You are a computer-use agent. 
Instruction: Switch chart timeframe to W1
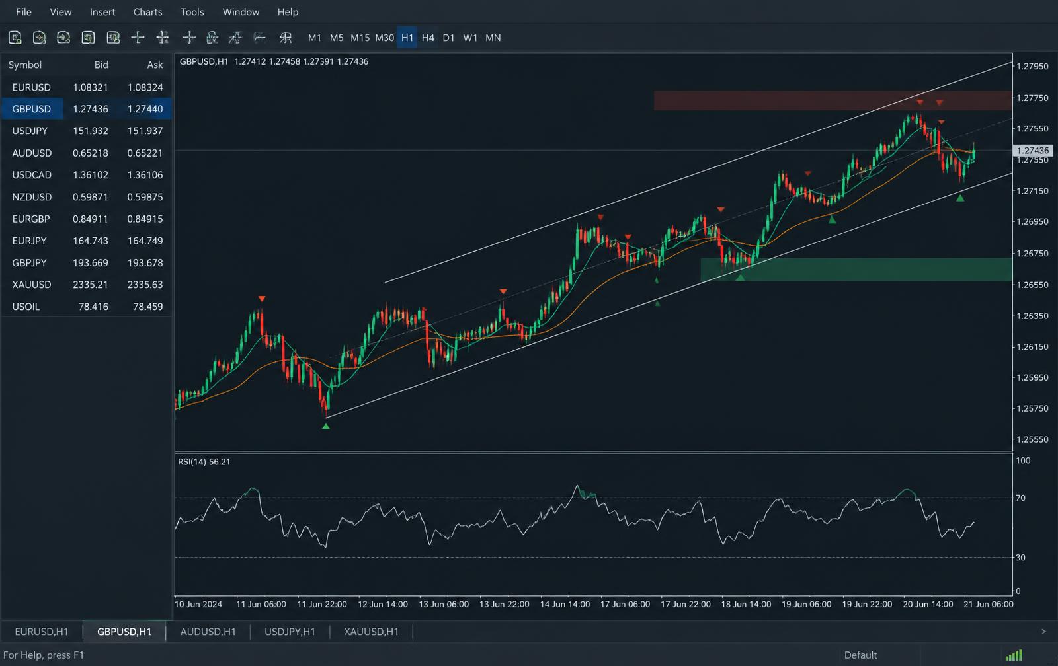(470, 38)
